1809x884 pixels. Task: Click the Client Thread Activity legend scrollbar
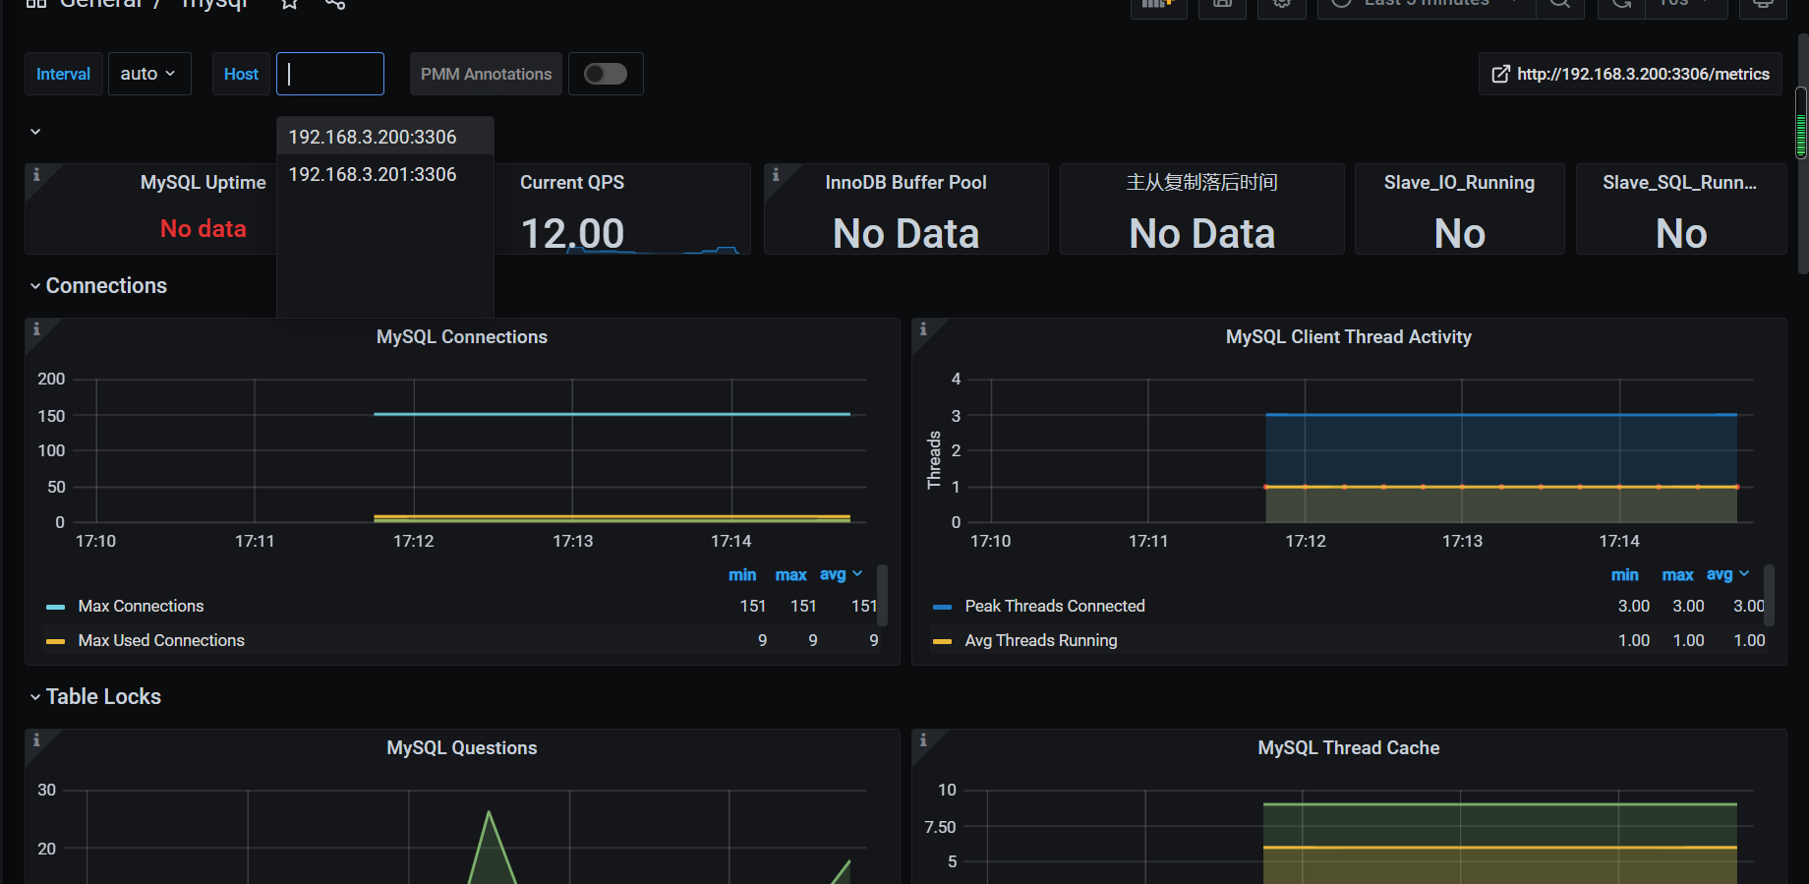[1769, 595]
